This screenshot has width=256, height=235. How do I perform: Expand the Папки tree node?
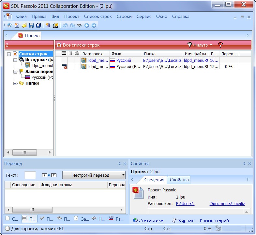point(15,83)
